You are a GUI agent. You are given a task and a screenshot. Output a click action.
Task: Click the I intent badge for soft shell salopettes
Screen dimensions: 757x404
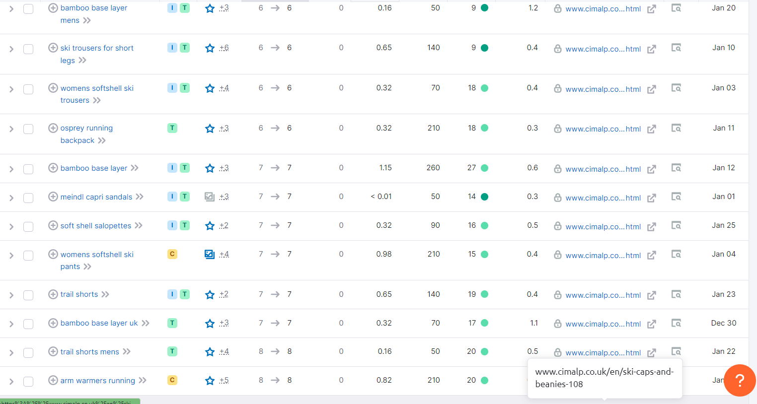[x=172, y=225]
